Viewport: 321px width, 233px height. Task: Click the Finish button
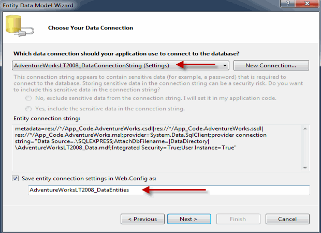[238, 219]
